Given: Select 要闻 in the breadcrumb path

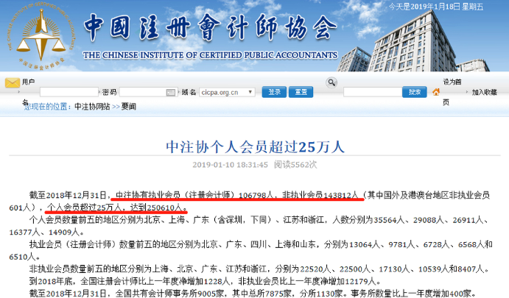Looking at the screenshot, I should pos(129,106).
